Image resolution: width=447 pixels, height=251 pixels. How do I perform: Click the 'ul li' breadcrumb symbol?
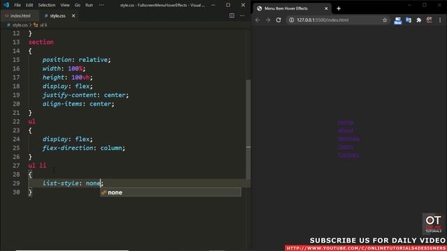41,25
